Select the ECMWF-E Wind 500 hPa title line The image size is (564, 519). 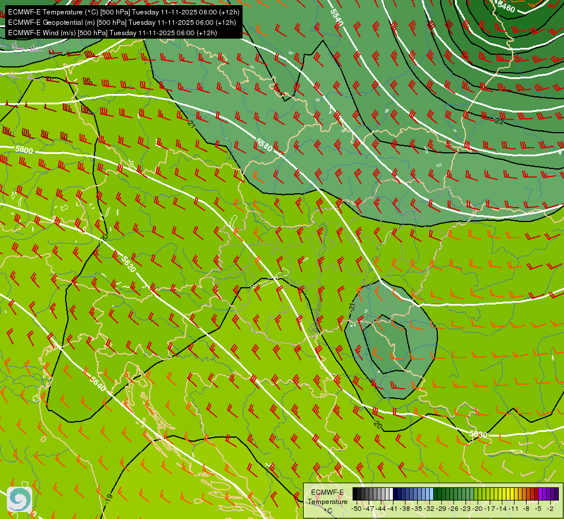pyautogui.click(x=112, y=33)
